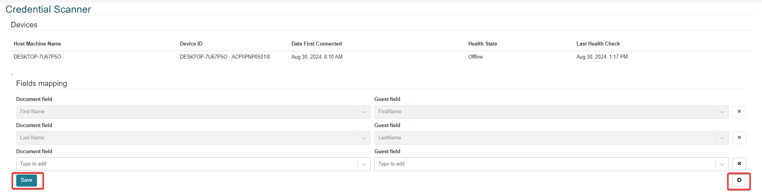Click the Device ID column header
This screenshot has width=762, height=196.
click(191, 44)
